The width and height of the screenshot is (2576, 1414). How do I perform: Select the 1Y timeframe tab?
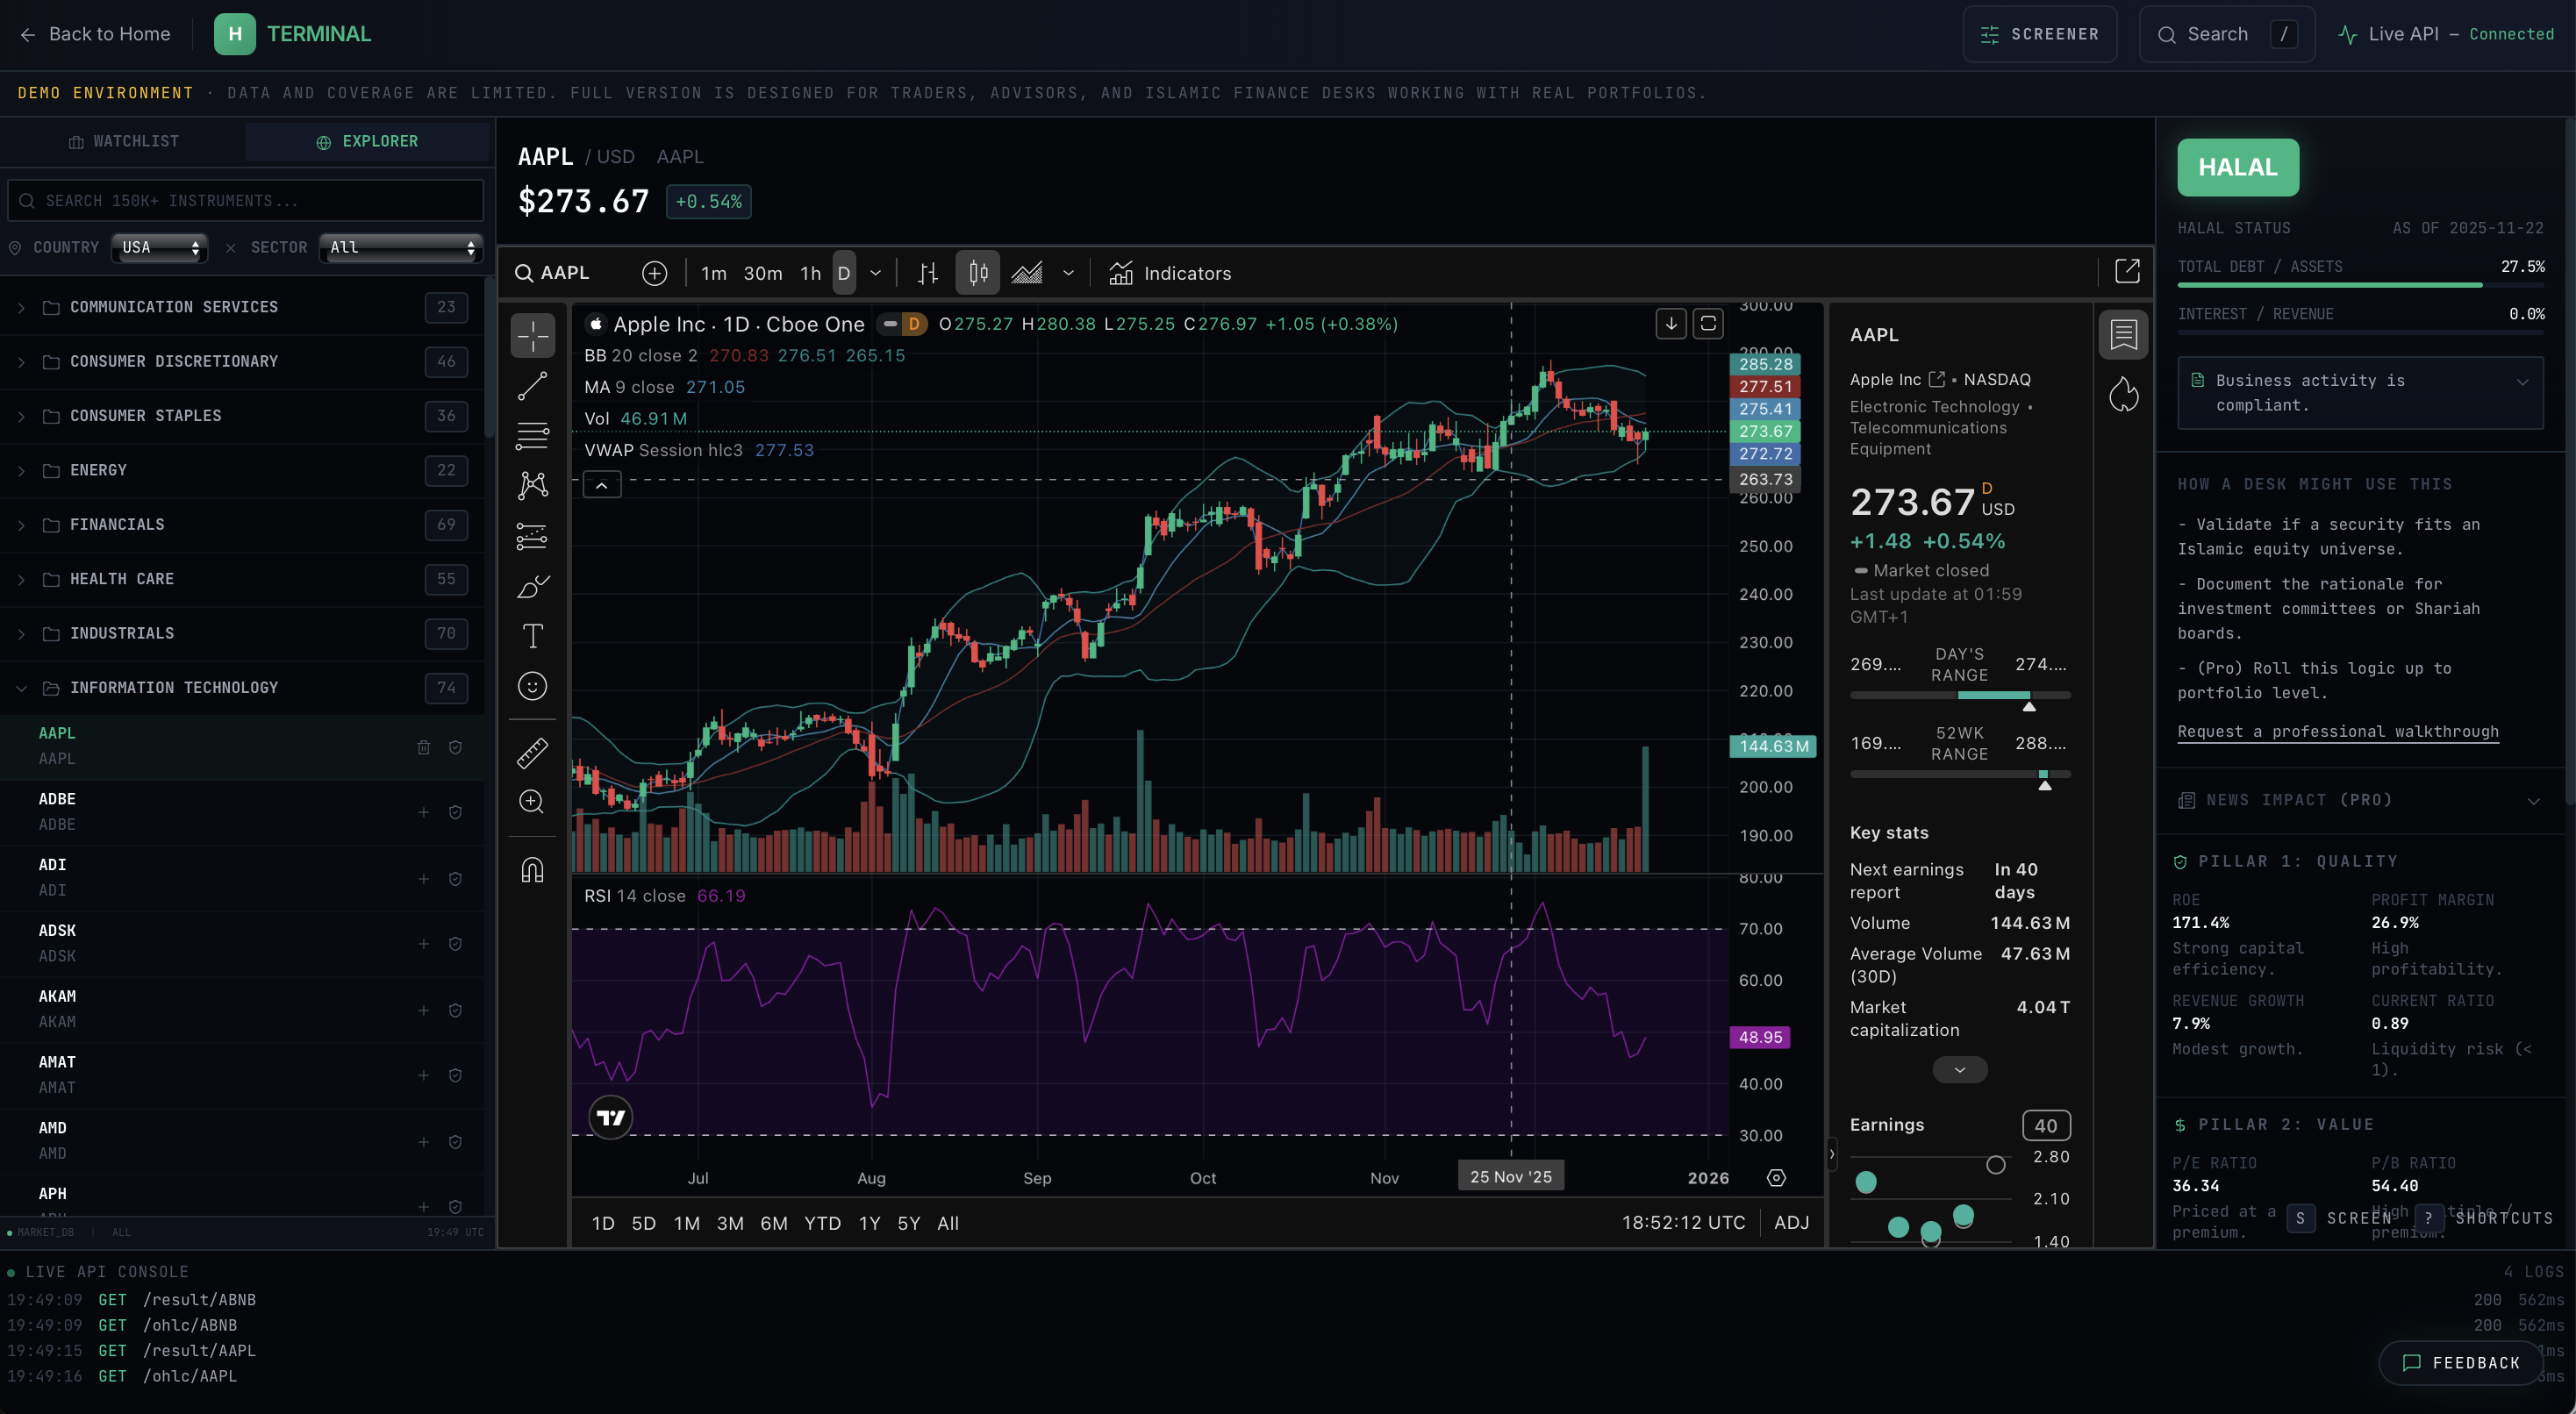[x=868, y=1222]
